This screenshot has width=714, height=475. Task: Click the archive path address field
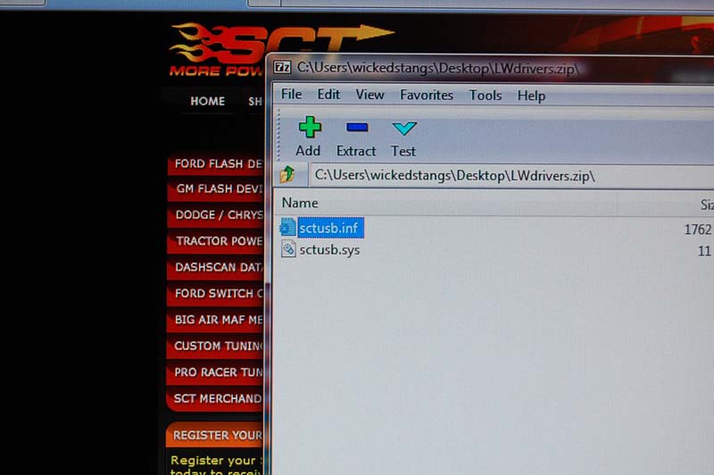(511, 176)
